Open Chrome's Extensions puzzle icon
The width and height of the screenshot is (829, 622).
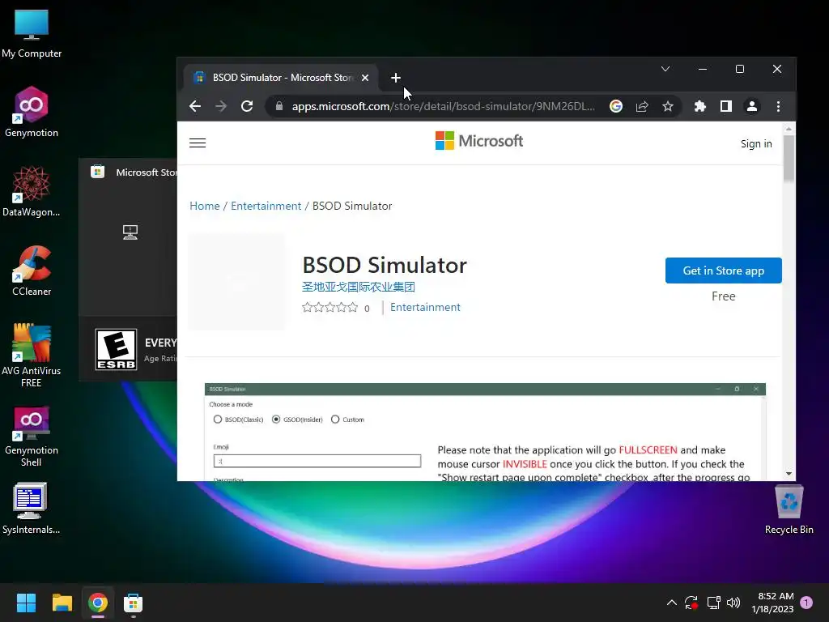tap(700, 106)
